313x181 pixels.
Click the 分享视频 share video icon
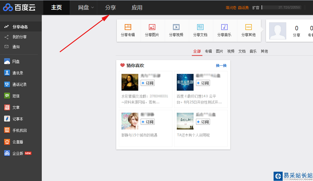click(176, 27)
